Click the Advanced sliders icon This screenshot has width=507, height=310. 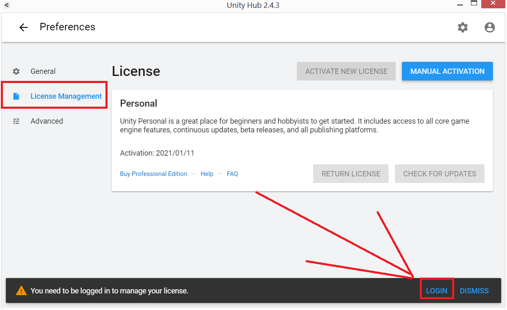pyautogui.click(x=16, y=121)
